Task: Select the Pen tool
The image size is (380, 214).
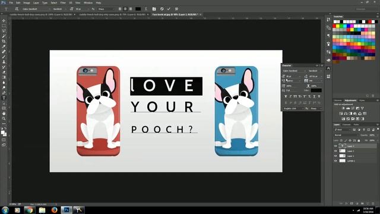Action: click(4, 93)
